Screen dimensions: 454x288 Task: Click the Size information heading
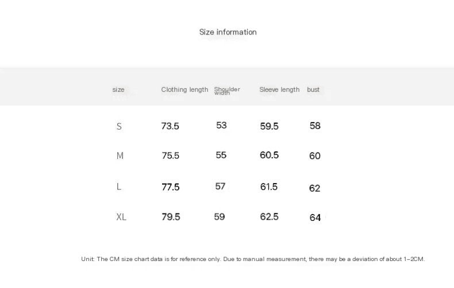(228, 32)
